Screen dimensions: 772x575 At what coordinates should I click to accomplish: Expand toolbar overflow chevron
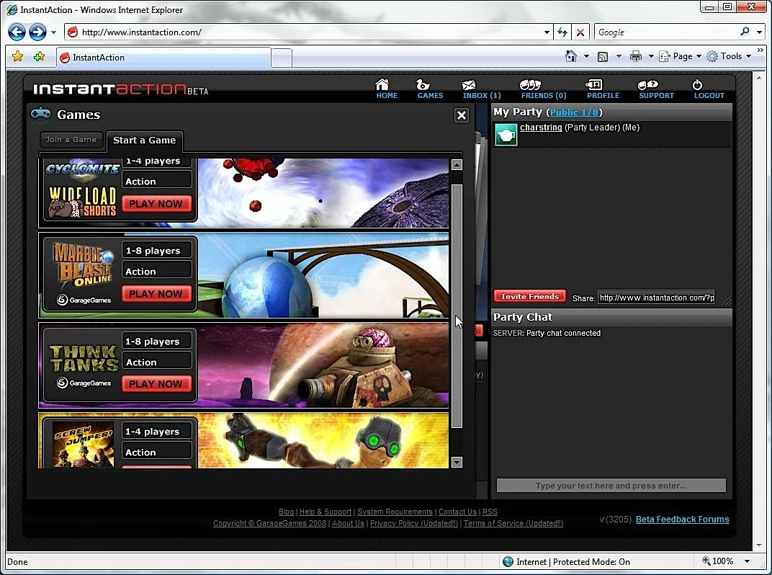(x=760, y=50)
